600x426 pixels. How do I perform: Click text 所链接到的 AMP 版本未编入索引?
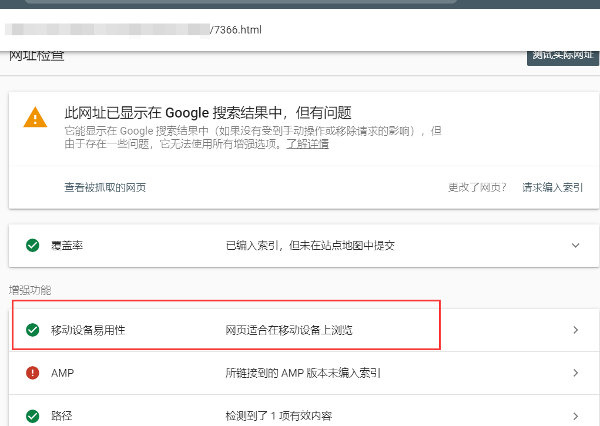pyautogui.click(x=303, y=373)
